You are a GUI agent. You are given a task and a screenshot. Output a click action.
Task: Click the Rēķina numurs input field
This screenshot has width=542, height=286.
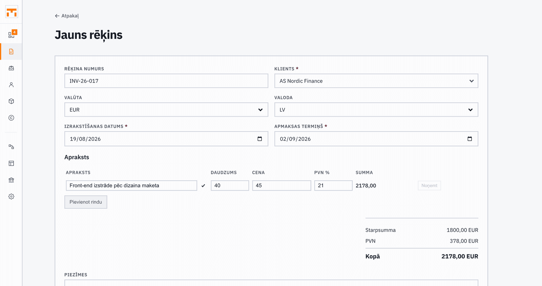pos(166,81)
